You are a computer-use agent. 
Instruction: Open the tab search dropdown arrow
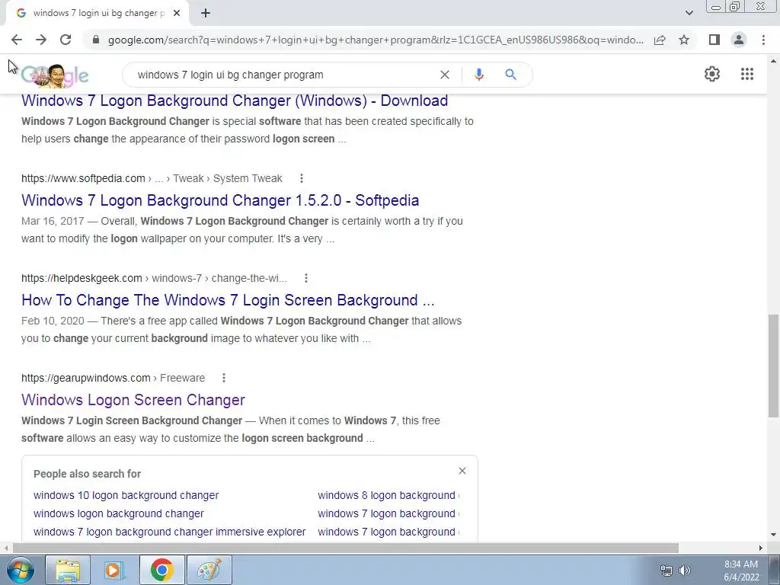tap(689, 14)
